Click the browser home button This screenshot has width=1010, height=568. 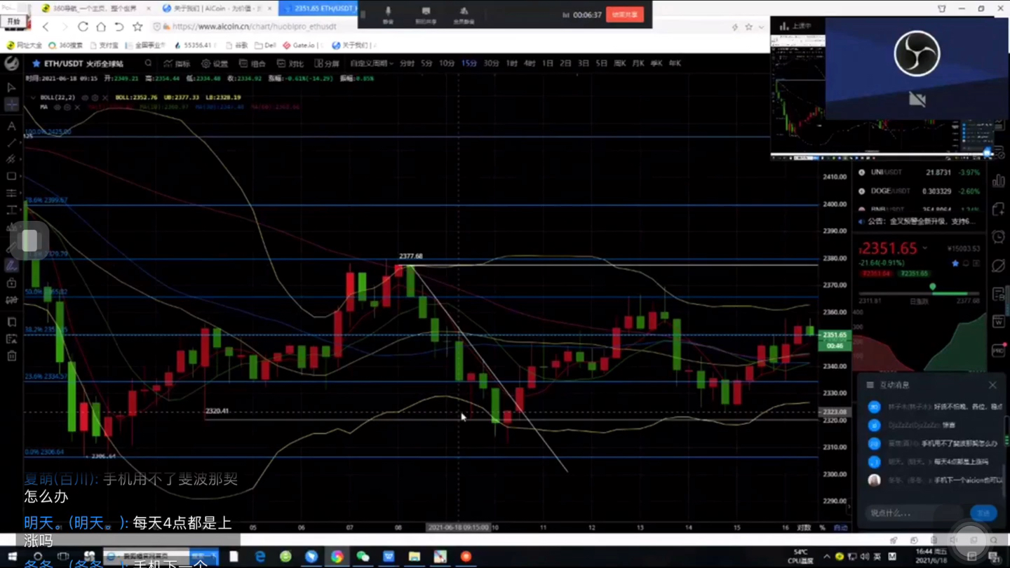click(x=101, y=27)
